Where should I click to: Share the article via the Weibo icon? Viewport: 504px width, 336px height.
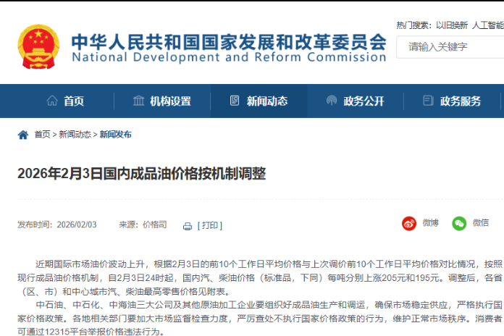click(409, 223)
